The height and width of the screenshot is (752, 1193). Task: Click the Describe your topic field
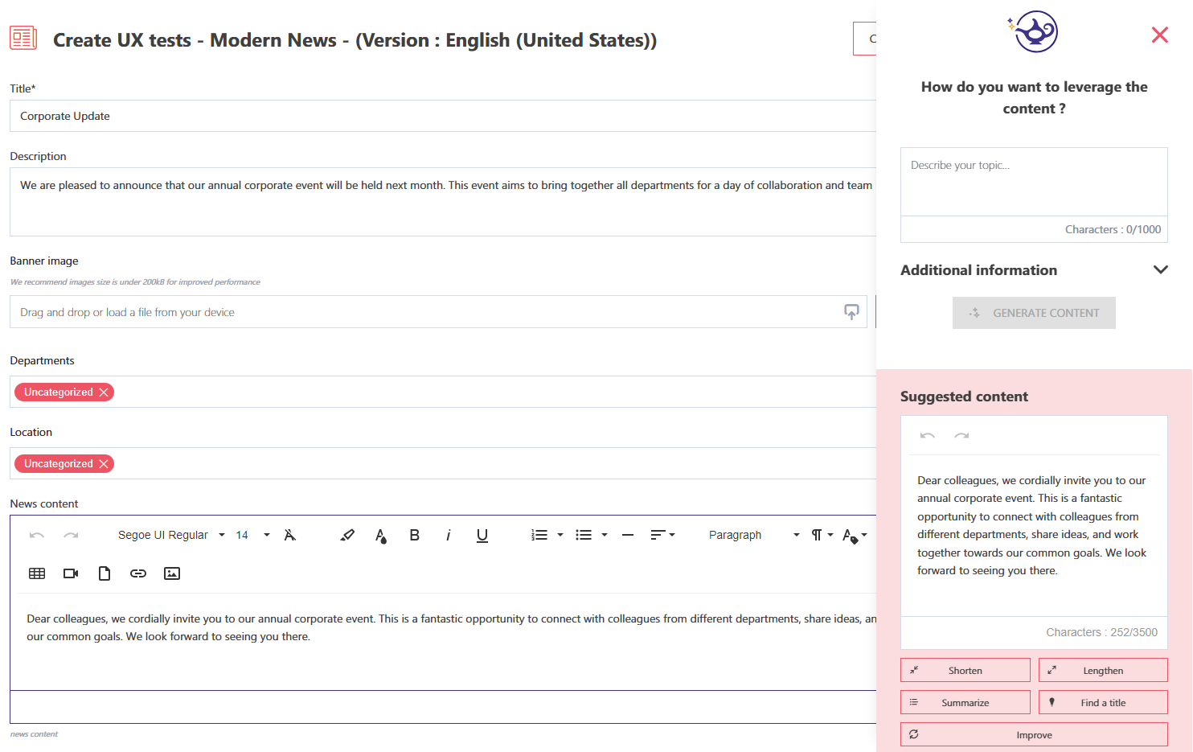(1034, 182)
